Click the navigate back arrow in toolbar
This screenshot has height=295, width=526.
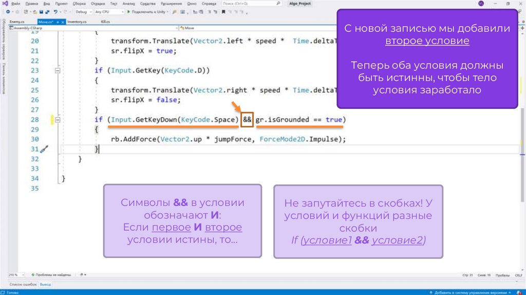pos(7,11)
